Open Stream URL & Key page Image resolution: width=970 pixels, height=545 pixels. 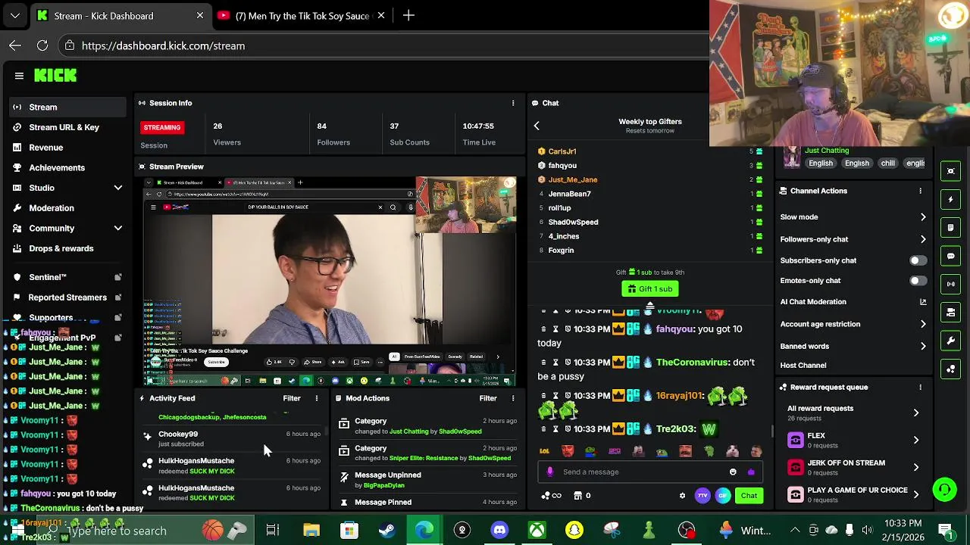pos(64,127)
